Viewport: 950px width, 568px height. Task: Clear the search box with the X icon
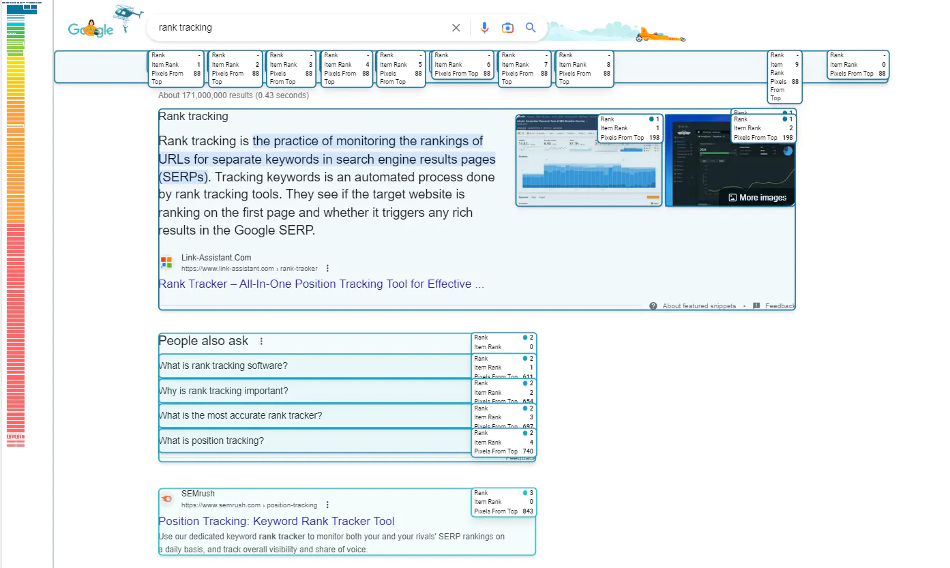click(456, 28)
